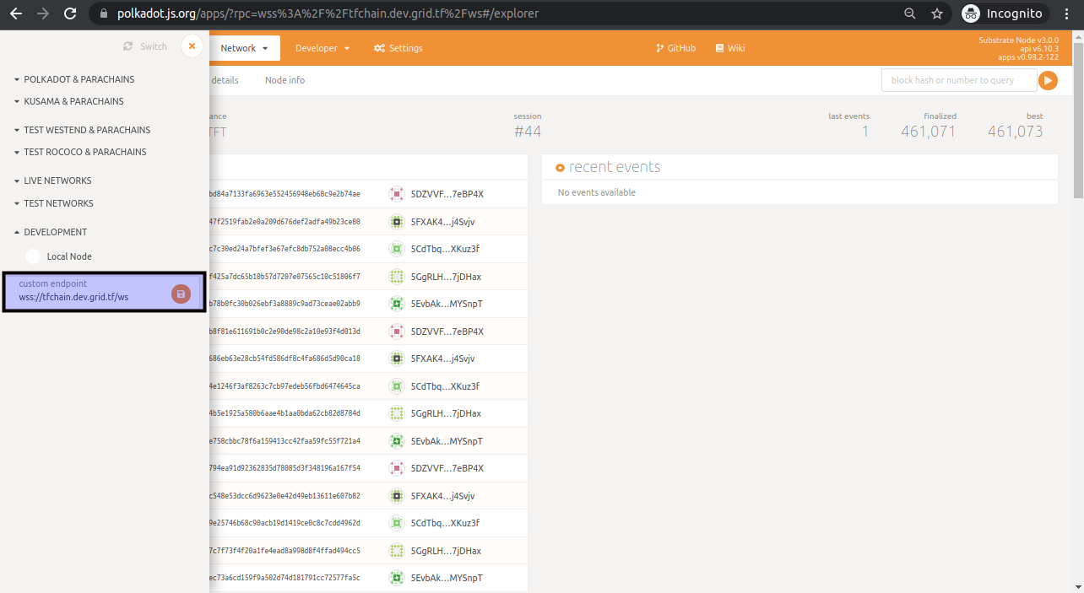Screen dimensions: 1084x593
Task: Save the custom endpoint with save icon
Action: (181, 294)
